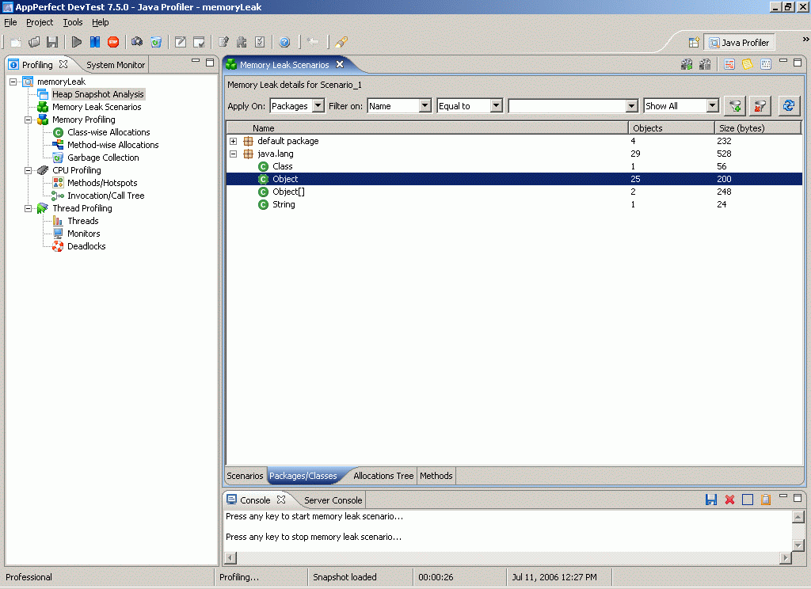This screenshot has width=811, height=589.
Task: Clear the console using the red X icon
Action: [729, 500]
